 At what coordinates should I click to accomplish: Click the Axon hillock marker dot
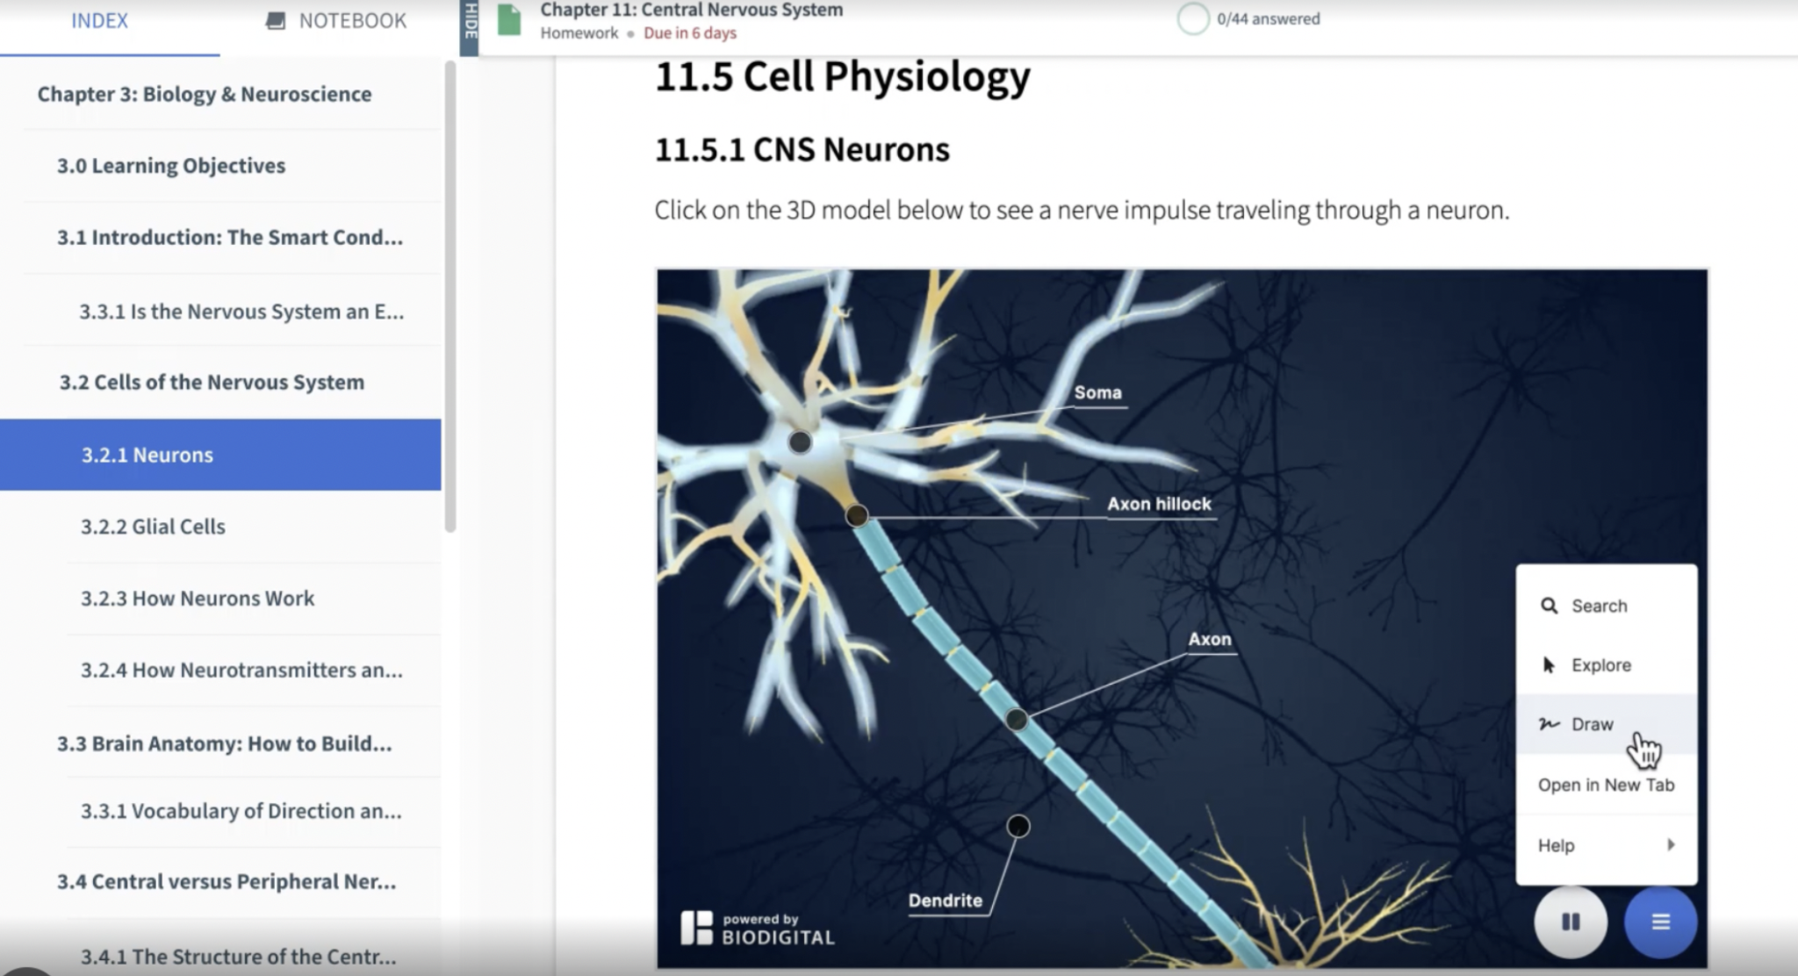point(857,516)
